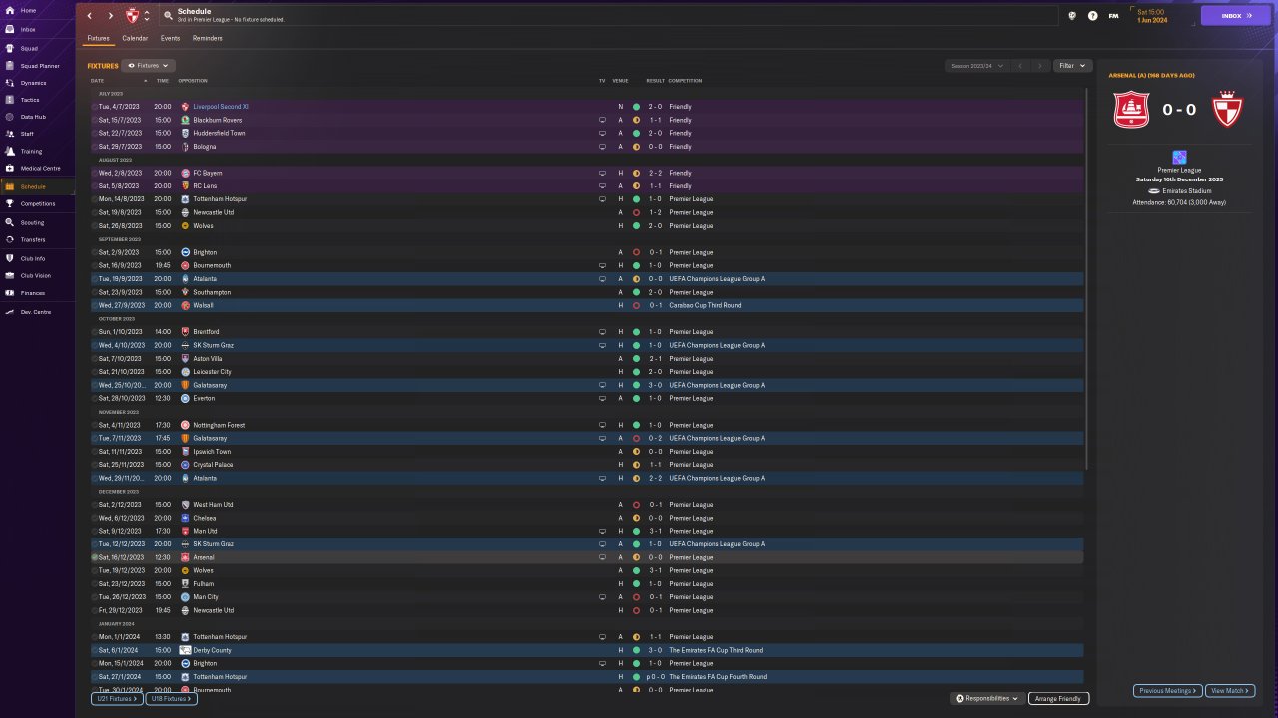Screen dimensions: 1278x718
Task: Open the Staff sidebar icon
Action: click(x=10, y=133)
